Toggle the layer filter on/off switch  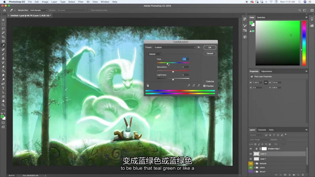tap(286, 135)
